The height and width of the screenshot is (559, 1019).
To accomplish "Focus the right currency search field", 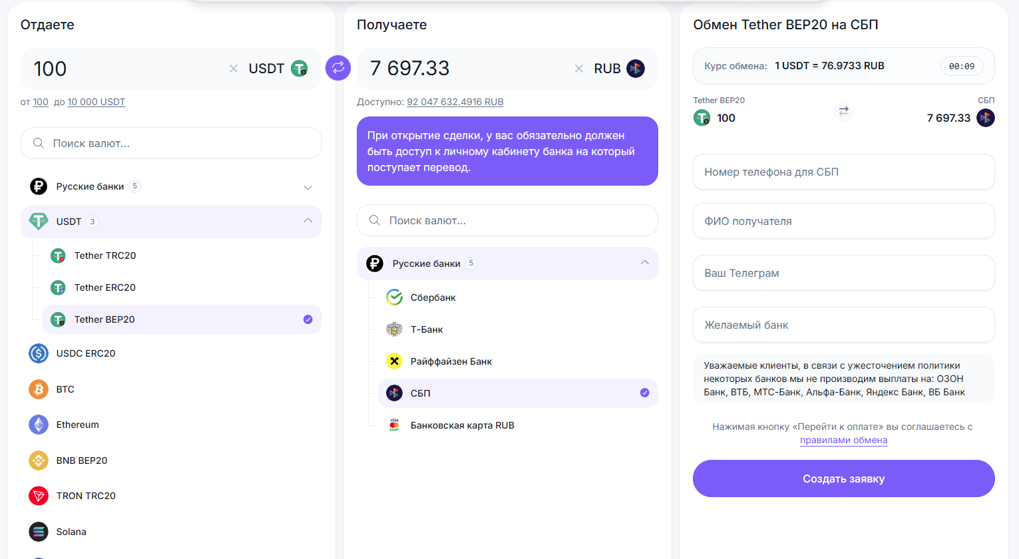I will (507, 220).
